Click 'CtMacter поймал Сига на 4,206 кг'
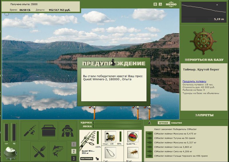Screen dimensions: 229x162 click(173, 151)
